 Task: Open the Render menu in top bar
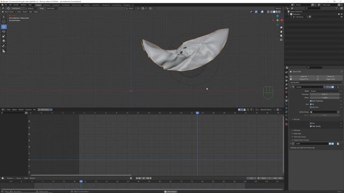point(16,5)
